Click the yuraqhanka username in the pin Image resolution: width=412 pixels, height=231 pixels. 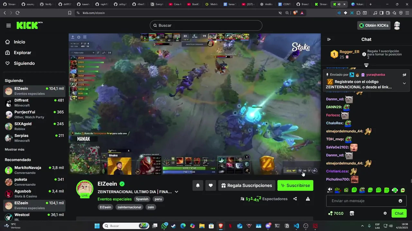click(375, 75)
